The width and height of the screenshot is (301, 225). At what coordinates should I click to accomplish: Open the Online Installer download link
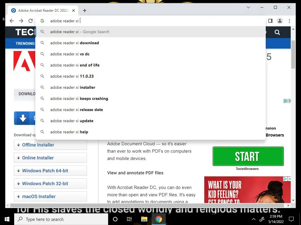(50, 158)
